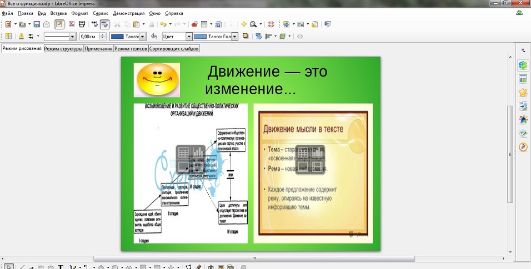The image size is (531, 269).
Task: Switch to Сортировщик слайдов tab
Action: [x=174, y=49]
